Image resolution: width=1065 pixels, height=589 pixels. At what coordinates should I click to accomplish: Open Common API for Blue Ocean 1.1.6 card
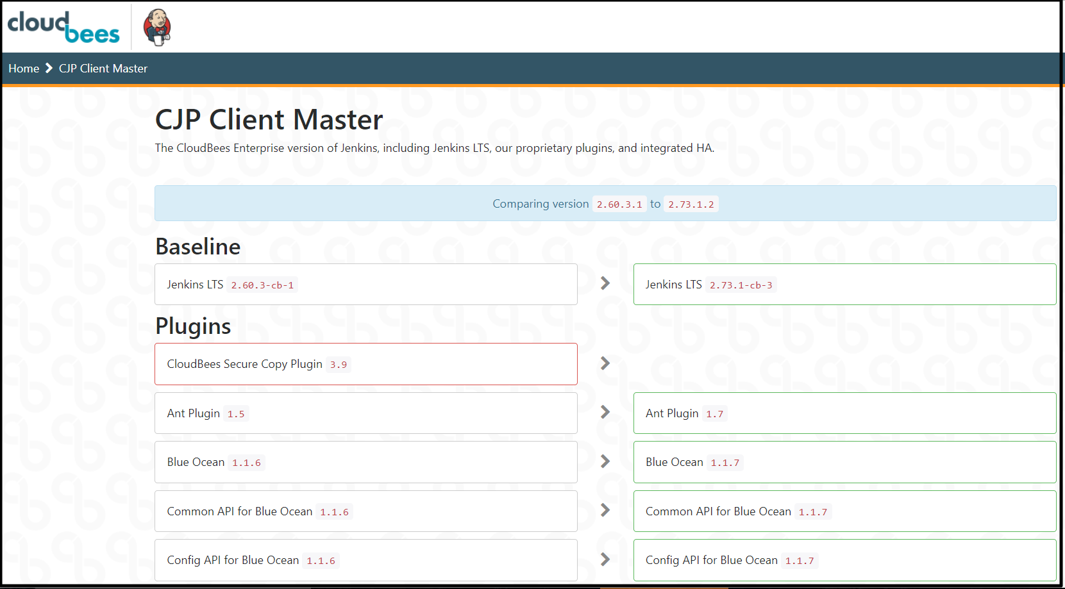pos(366,511)
